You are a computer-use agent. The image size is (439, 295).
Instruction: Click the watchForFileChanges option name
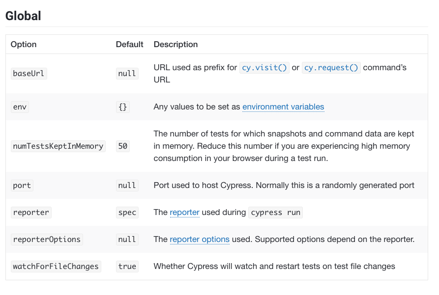coord(56,267)
